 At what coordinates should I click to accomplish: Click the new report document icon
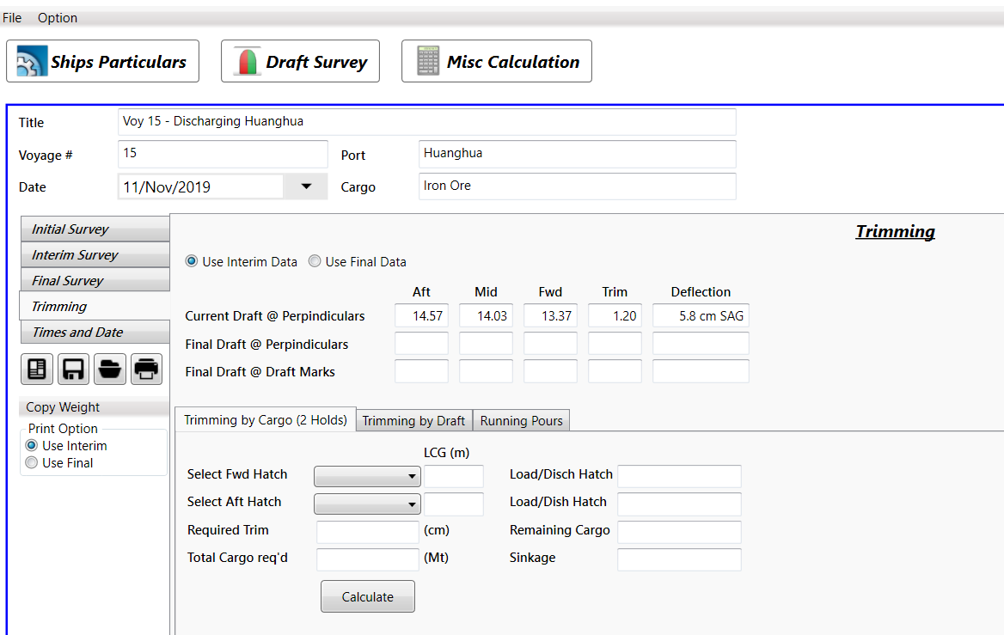coord(37,369)
